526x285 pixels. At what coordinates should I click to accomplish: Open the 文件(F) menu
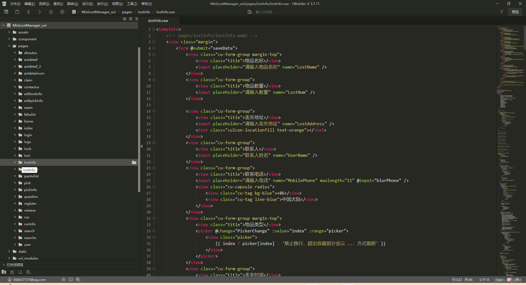coord(15,4)
